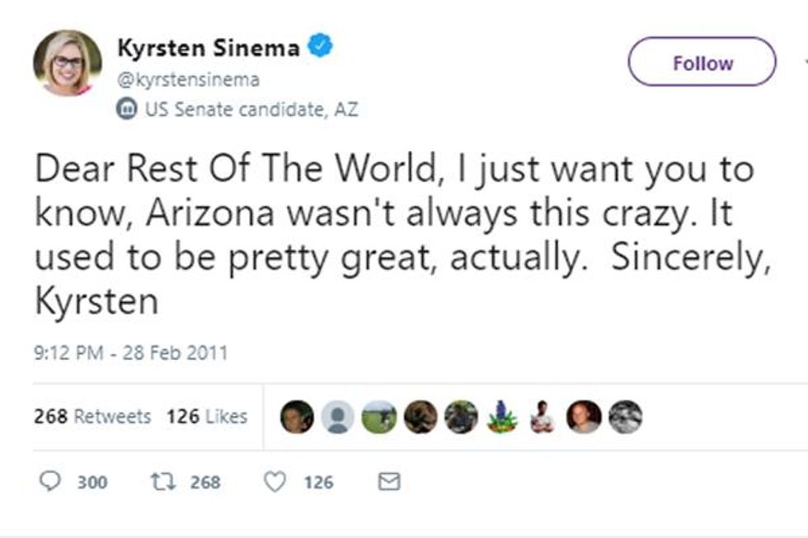Viewport: 808px width, 538px height.
Task: Like the tweet with the heart icon
Action: pos(274,481)
